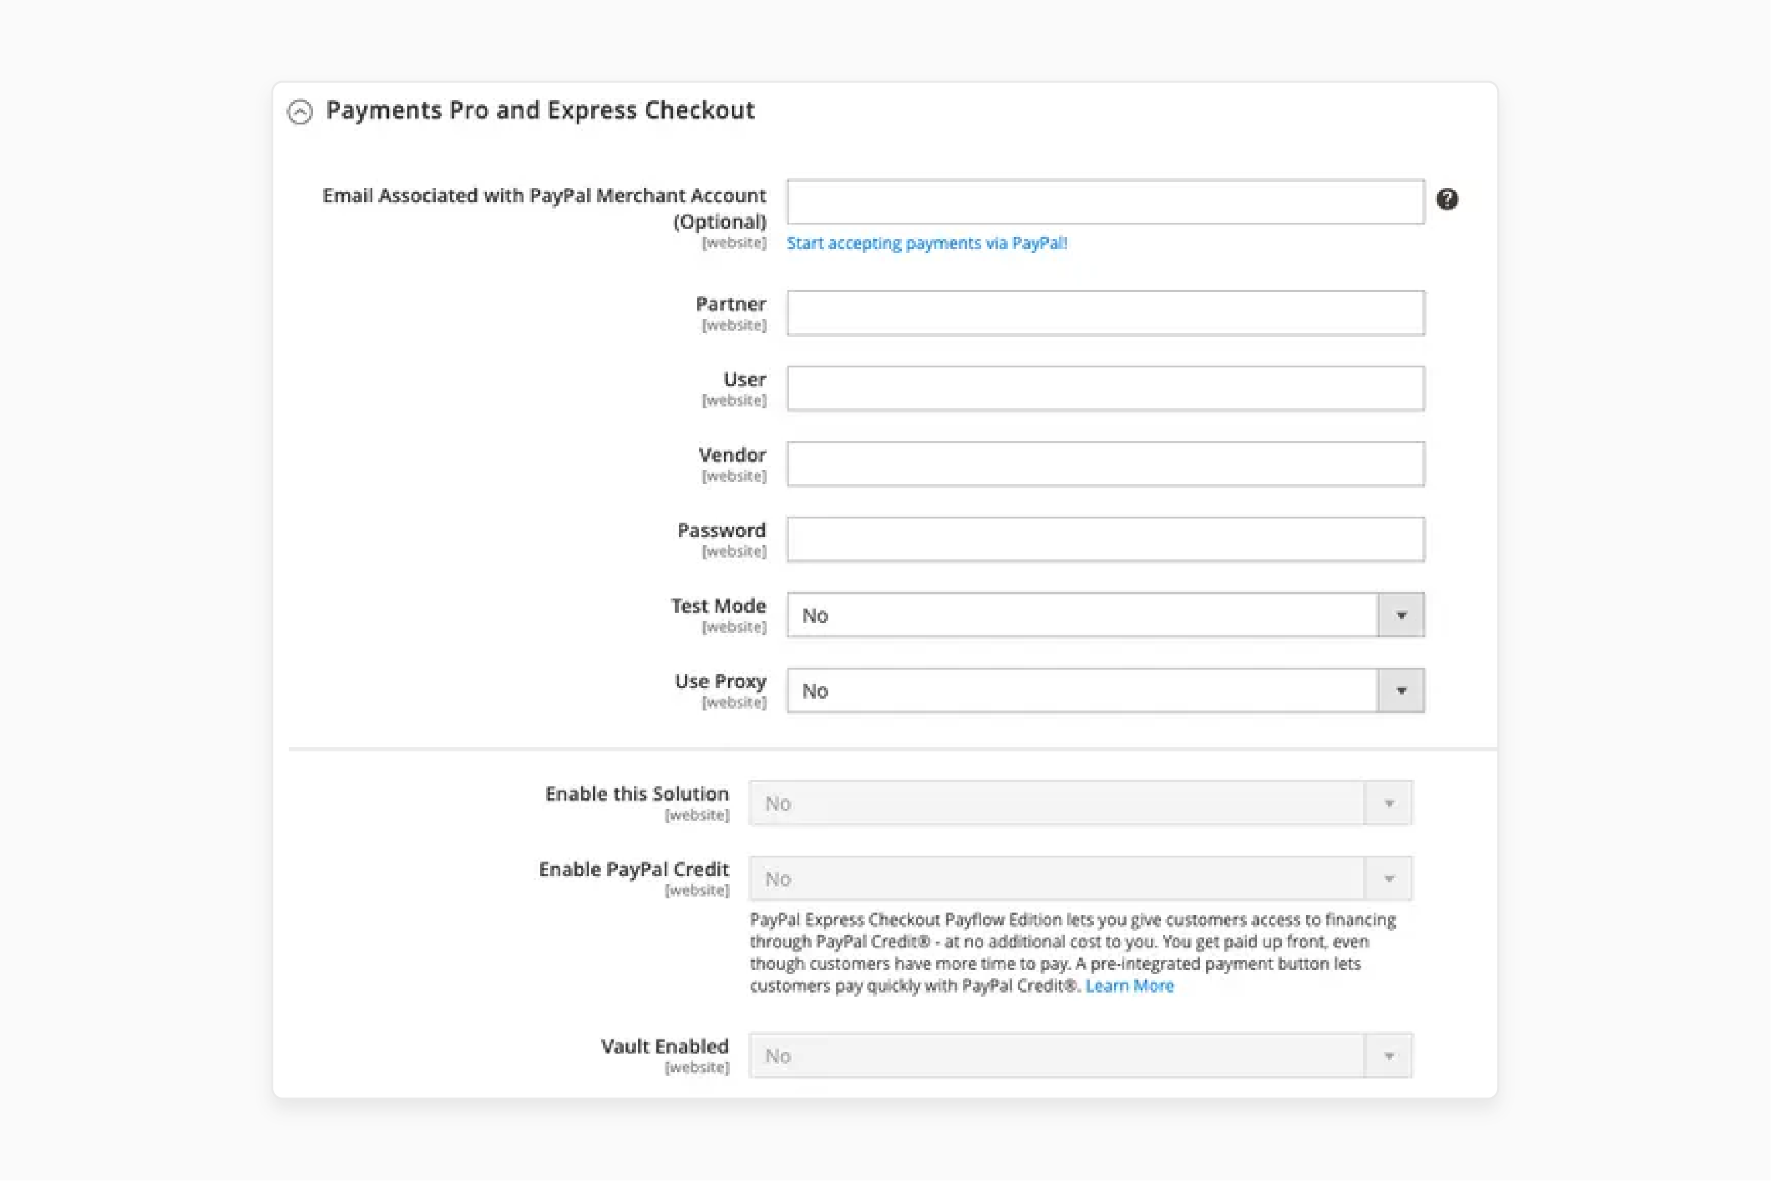The image size is (1771, 1181).
Task: Click the Test Mode label
Action: 718,606
